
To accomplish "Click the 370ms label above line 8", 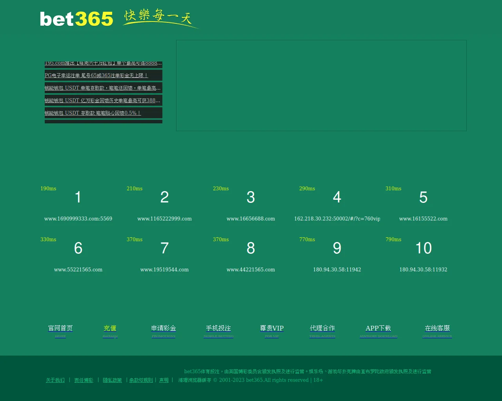I will tap(221, 239).
